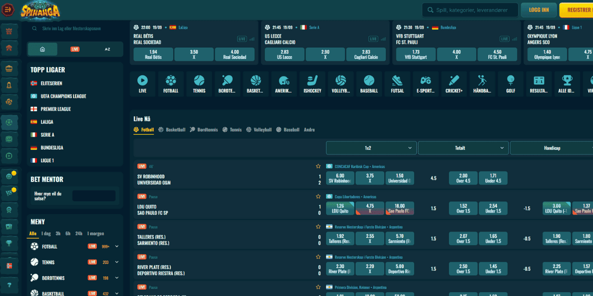Expand the Tennis row in Meny

(x=117, y=262)
